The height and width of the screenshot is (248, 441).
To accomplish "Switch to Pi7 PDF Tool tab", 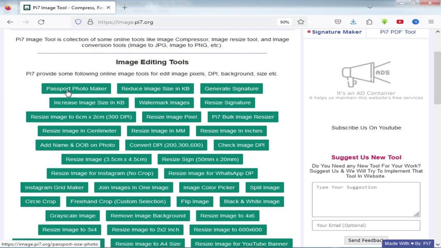I will click(398, 32).
